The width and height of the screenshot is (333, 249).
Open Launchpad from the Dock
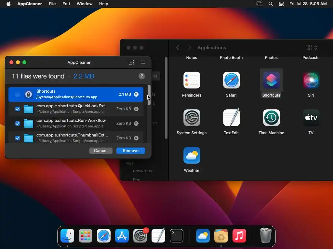click(x=86, y=236)
